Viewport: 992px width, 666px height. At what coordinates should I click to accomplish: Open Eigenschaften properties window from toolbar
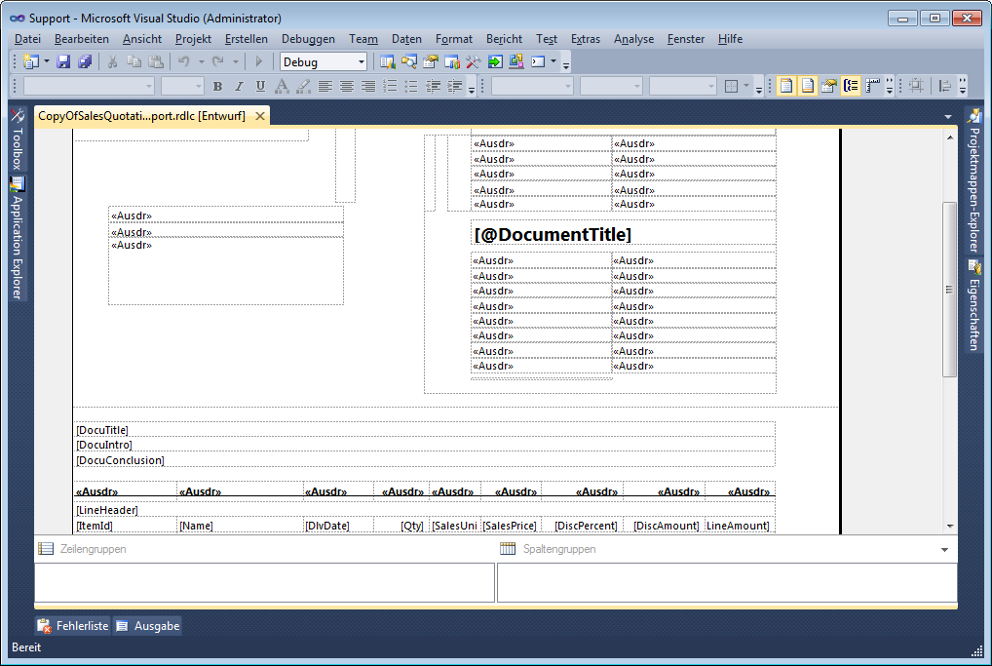tap(429, 62)
